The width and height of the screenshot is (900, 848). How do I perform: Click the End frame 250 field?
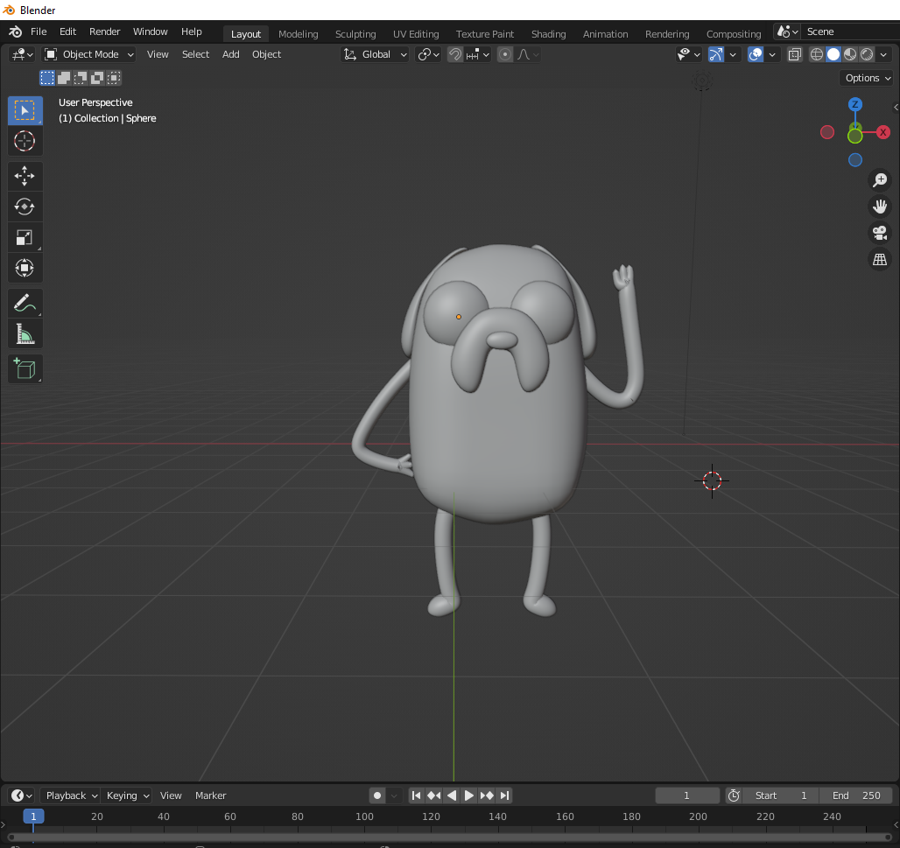[x=856, y=795]
